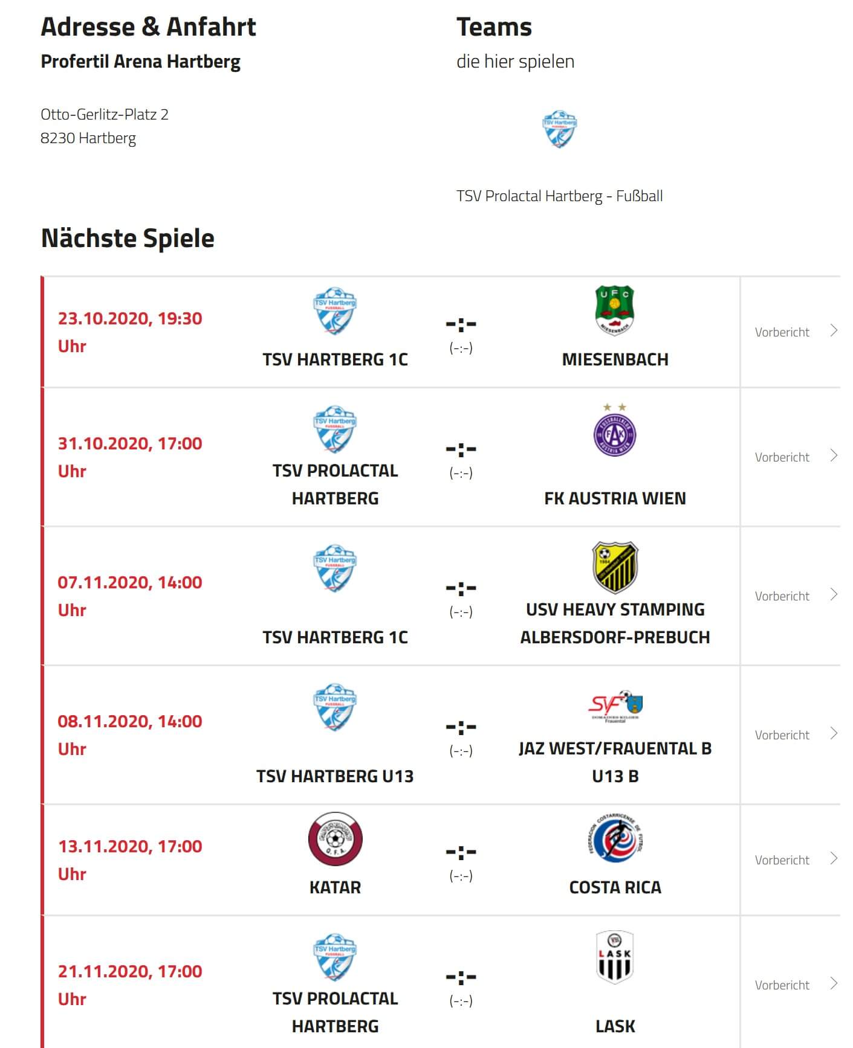Screen dimensions: 853x1048
Task: Open the Katar QFA round emblem
Action: click(335, 839)
